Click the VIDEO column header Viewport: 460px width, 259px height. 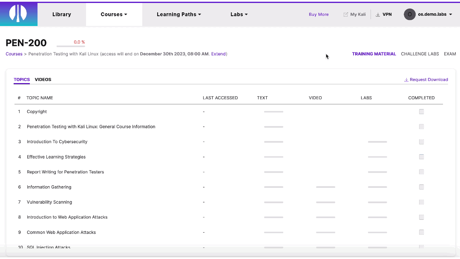[315, 98]
